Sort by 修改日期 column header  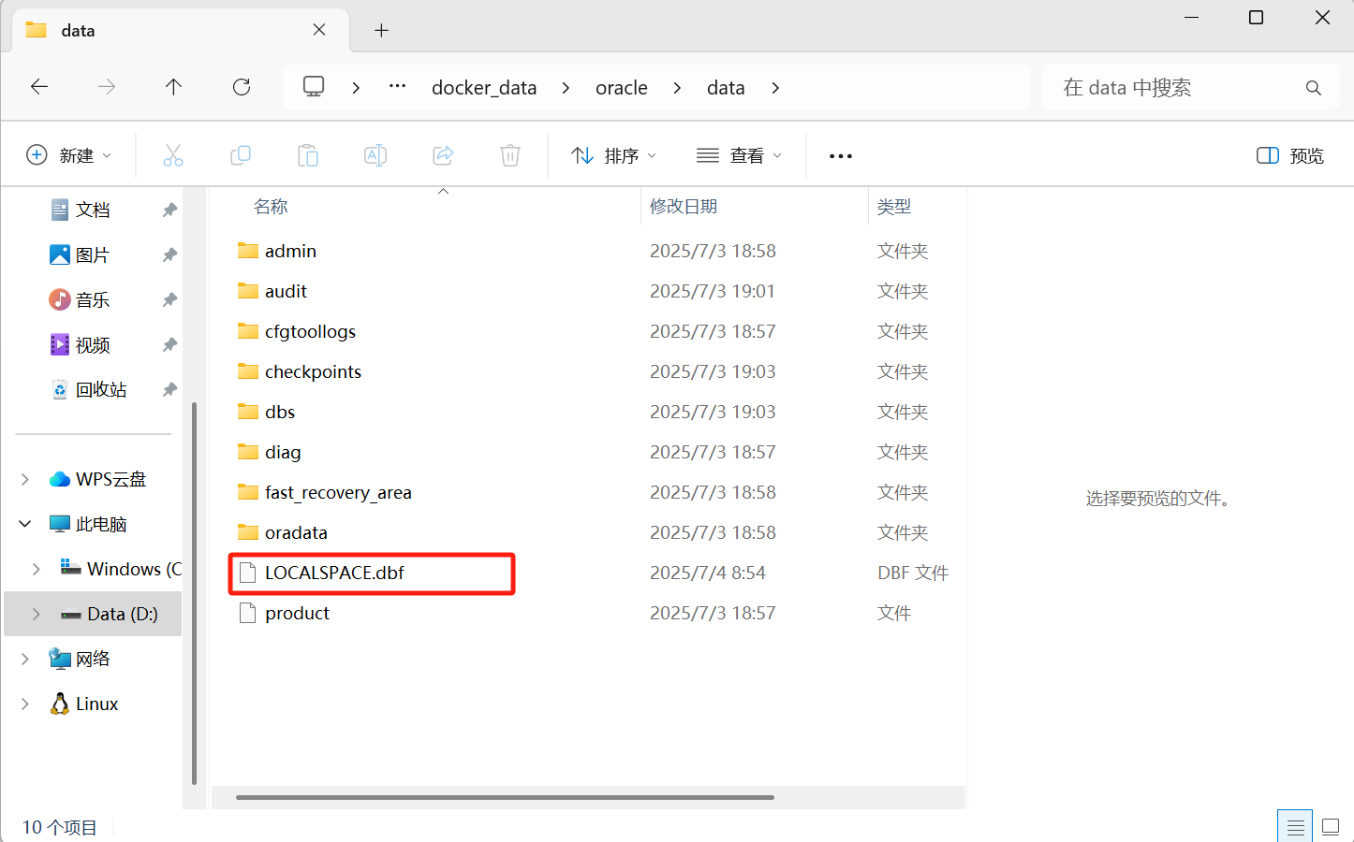[684, 207]
